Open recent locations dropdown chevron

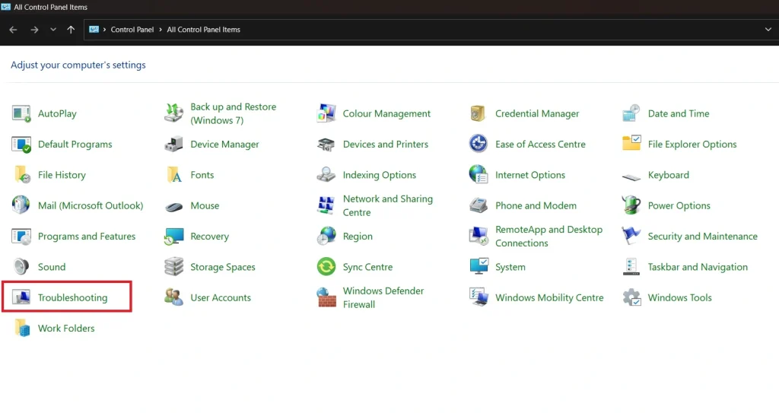53,30
